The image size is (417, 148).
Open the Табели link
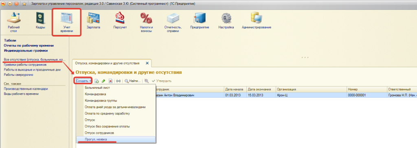click(10, 41)
